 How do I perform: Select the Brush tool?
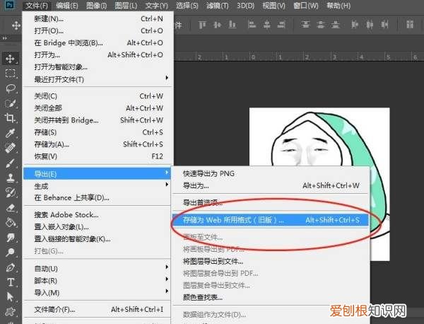(11, 163)
